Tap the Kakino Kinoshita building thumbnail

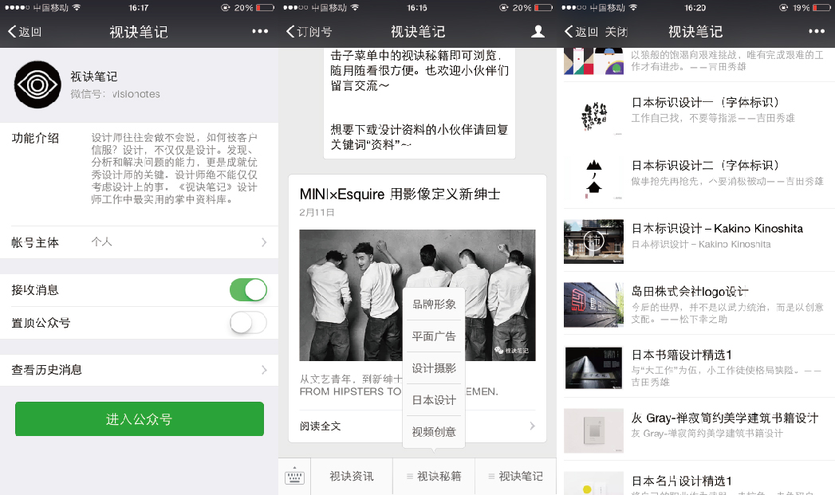coord(594,242)
